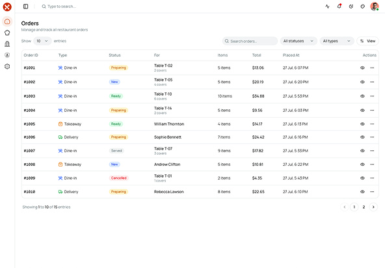385x268 pixels.
Task: View order #1009 eye icon
Action: pos(362,178)
